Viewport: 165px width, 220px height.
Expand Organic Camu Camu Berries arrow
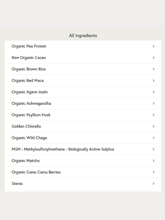pyautogui.click(x=153, y=172)
